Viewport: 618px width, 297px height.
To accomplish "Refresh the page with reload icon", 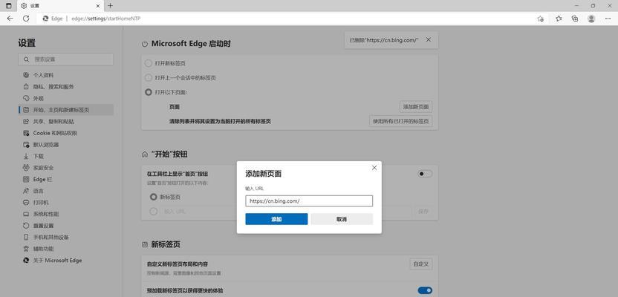I will [x=26, y=19].
